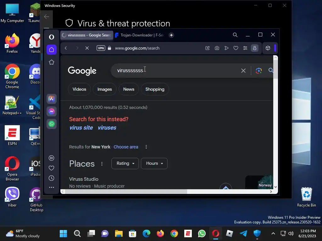This screenshot has width=322, height=241.
Task: Open the weather widget Mostly cloudy
Action: click(x=23, y=233)
